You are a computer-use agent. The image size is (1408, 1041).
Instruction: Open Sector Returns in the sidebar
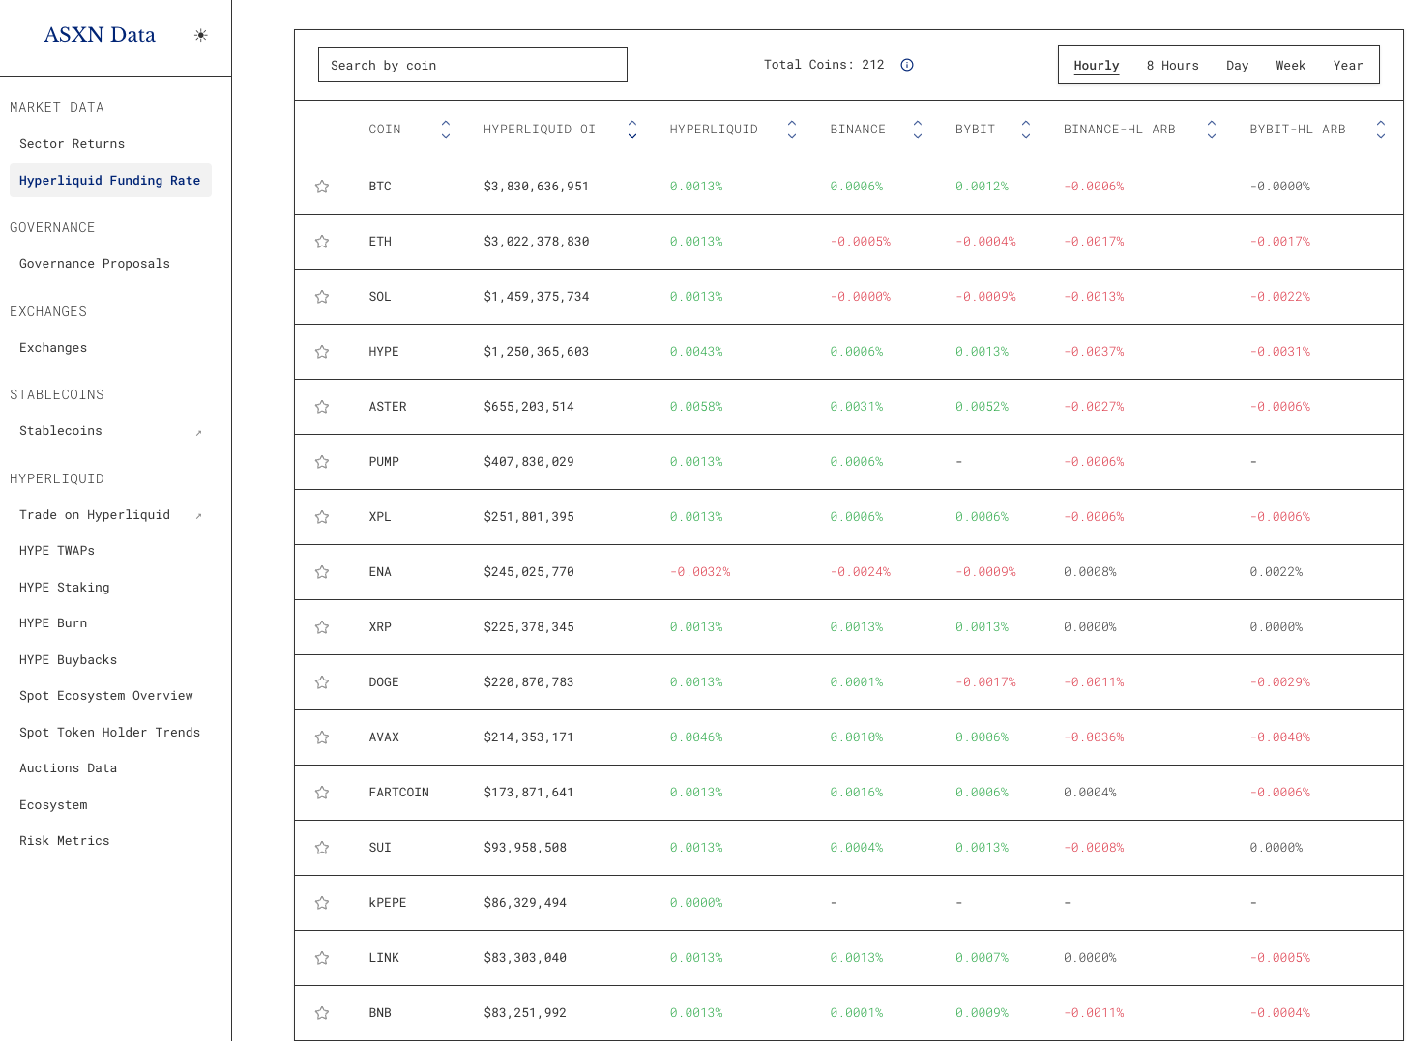[x=73, y=144]
